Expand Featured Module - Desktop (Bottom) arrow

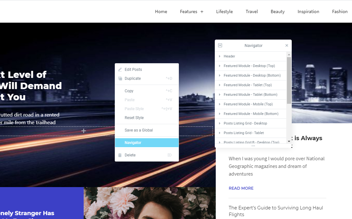pos(220,76)
